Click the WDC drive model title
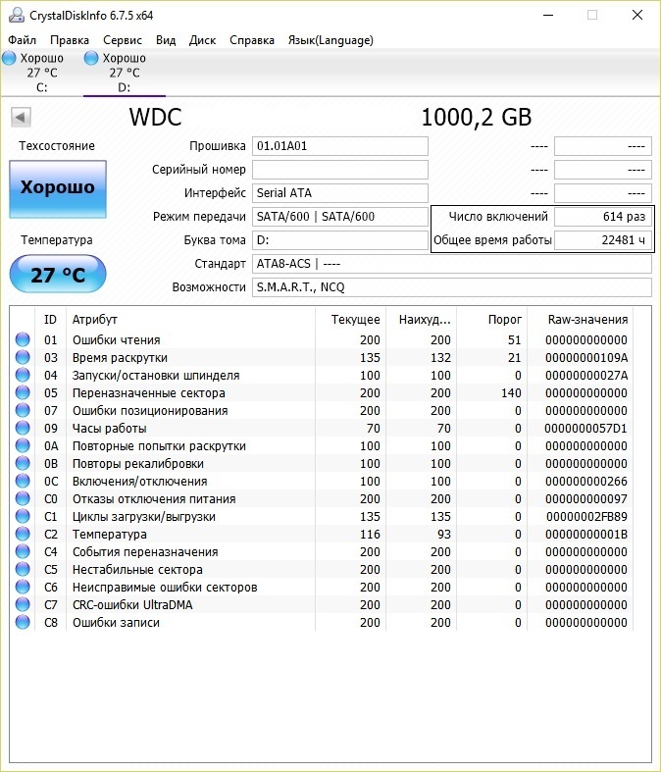The height and width of the screenshot is (772, 661). (156, 117)
